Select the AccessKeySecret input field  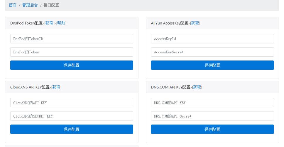[x=212, y=52]
